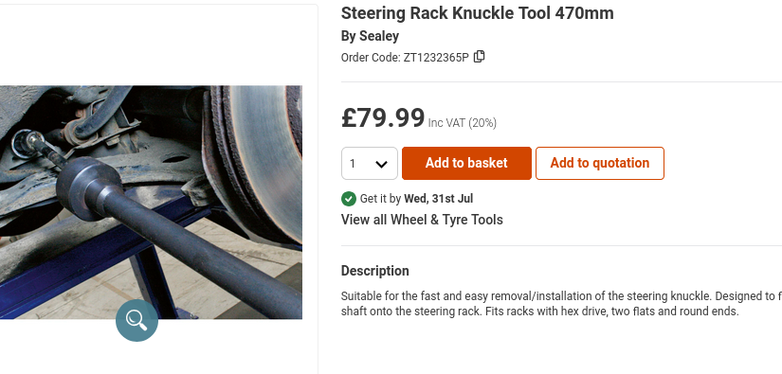This screenshot has width=782, height=374.
Task: Click the £79.99 price
Action: click(383, 118)
